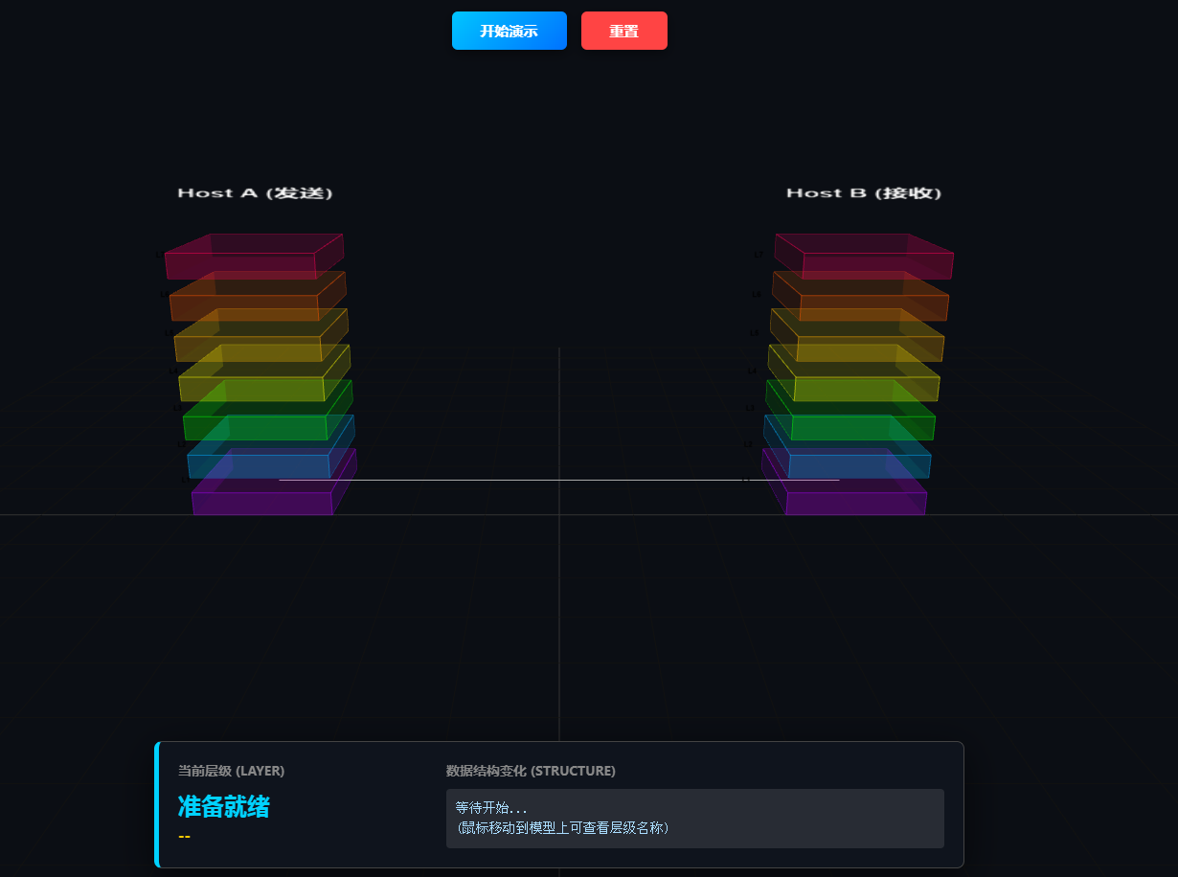Click the 开始演示 button

509,31
